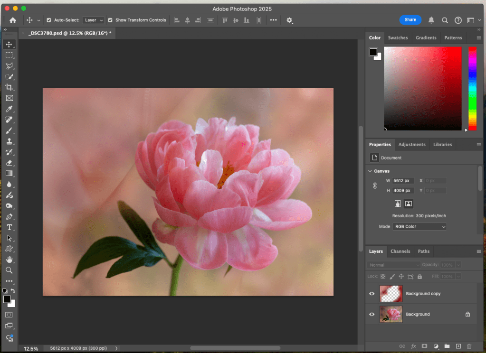Click the blue Share button
Screen dimensions: 486x353
(410, 20)
